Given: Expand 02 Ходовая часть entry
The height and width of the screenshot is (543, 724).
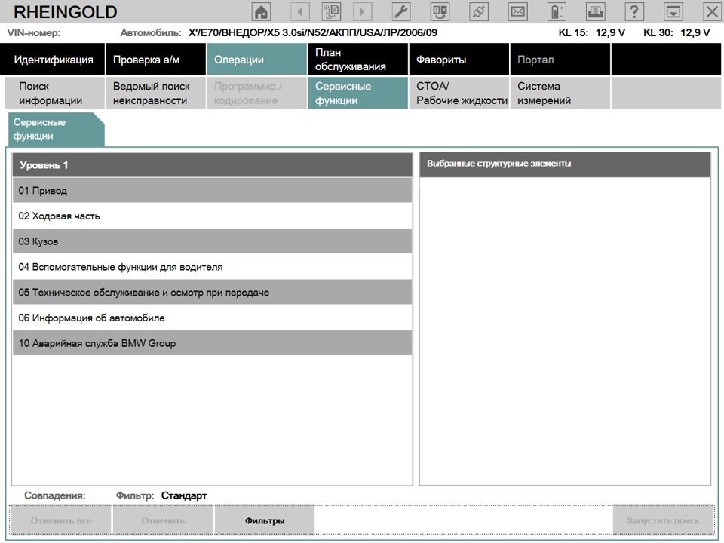Looking at the screenshot, I should pos(212,216).
